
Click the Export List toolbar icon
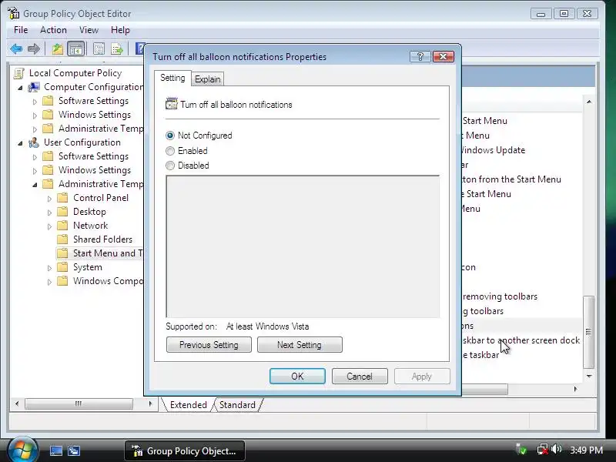tap(117, 49)
